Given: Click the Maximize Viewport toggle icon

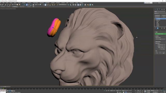Looking at the screenshot, I should (x=165, y=92).
